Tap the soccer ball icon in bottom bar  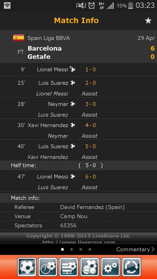[x=27, y=267]
